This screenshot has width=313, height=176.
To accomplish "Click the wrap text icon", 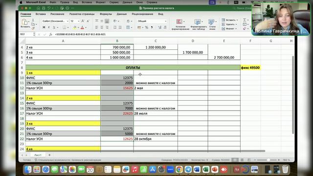I will point(128,21).
